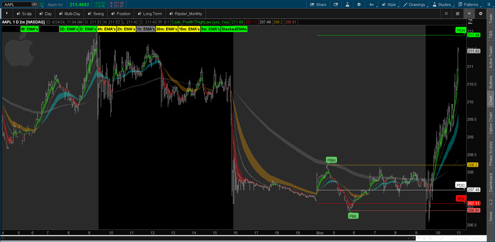Open the Active Trader side tab

click(x=490, y=56)
